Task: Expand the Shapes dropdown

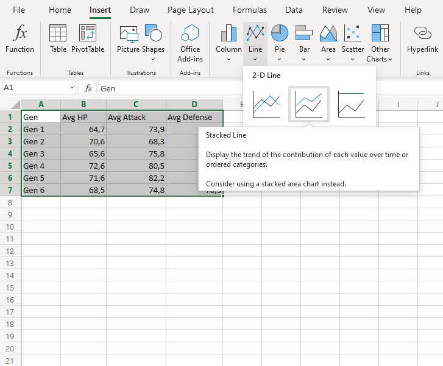Action: (x=153, y=59)
